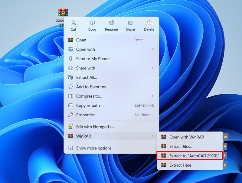Select Extract Here from the WinRAR submenu
The height and width of the screenshot is (183, 242).
pos(180,165)
